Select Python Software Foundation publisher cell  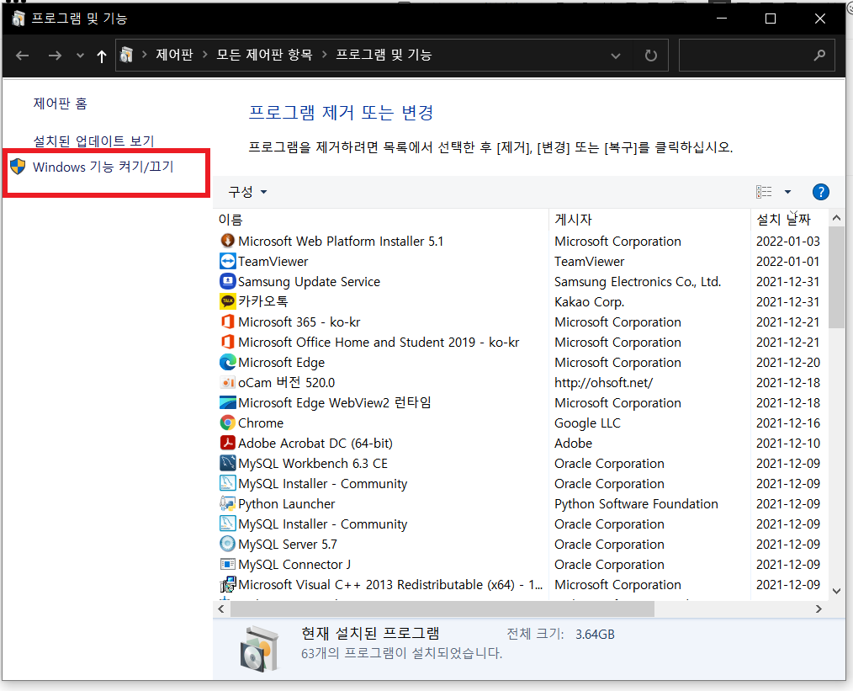636,503
